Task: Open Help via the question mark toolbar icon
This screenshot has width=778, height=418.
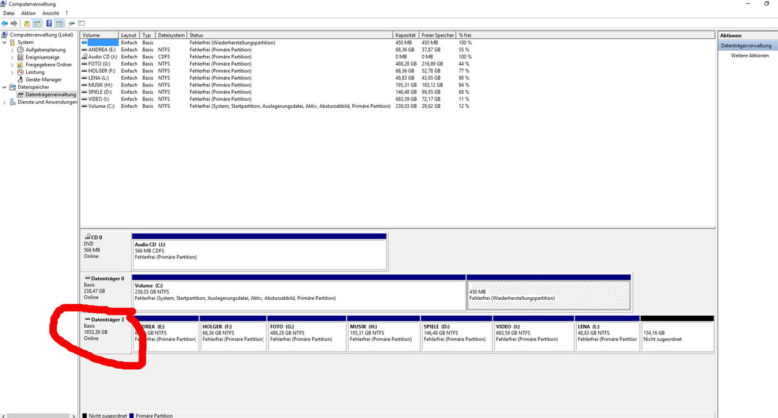Action: coord(49,23)
